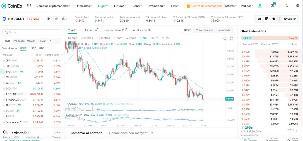Open Pedidos dropdown menu
The image size is (303, 141).
pos(247,6)
